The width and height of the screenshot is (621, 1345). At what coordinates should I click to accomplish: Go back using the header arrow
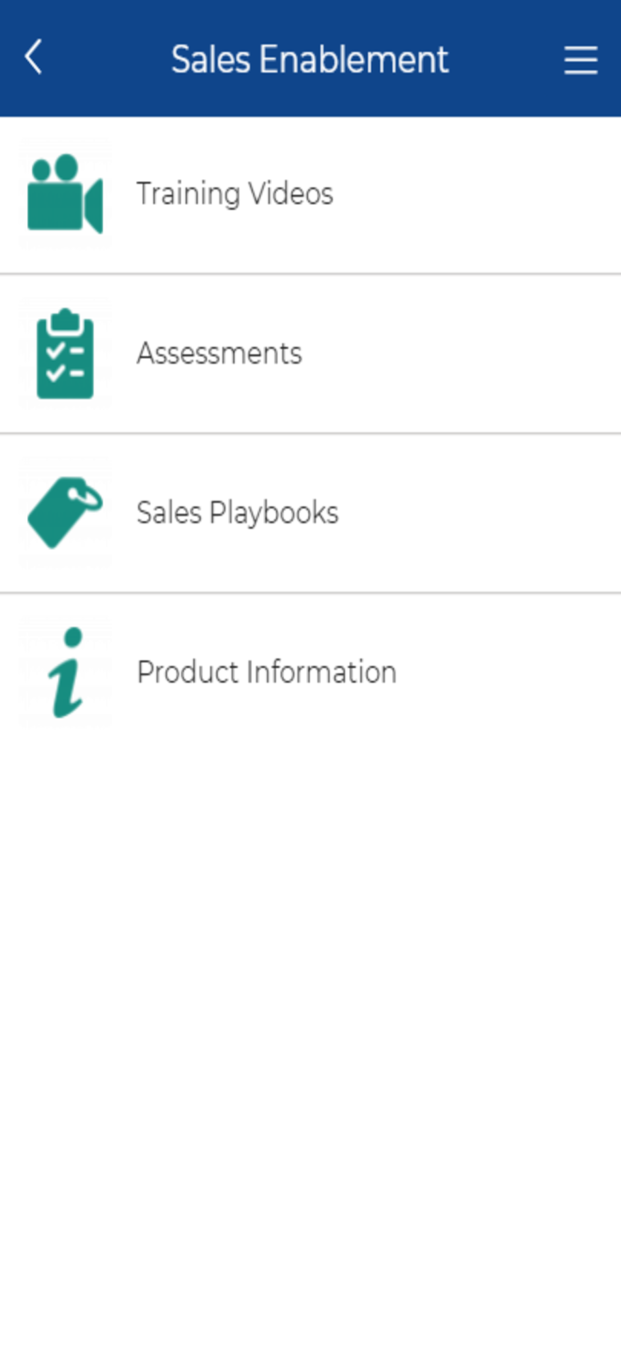pyautogui.click(x=34, y=57)
